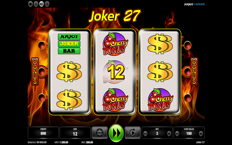This screenshot has height=145, width=232.
Task: Click the right BONUS side label
Action: point(194,72)
